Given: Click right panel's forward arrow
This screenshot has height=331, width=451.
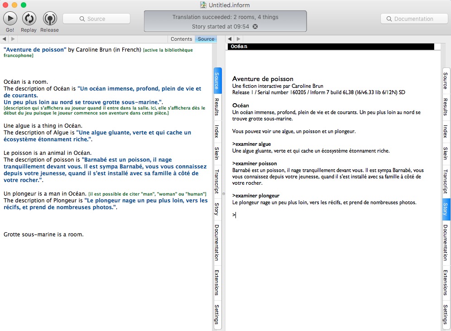Looking at the screenshot, I should click(238, 39).
